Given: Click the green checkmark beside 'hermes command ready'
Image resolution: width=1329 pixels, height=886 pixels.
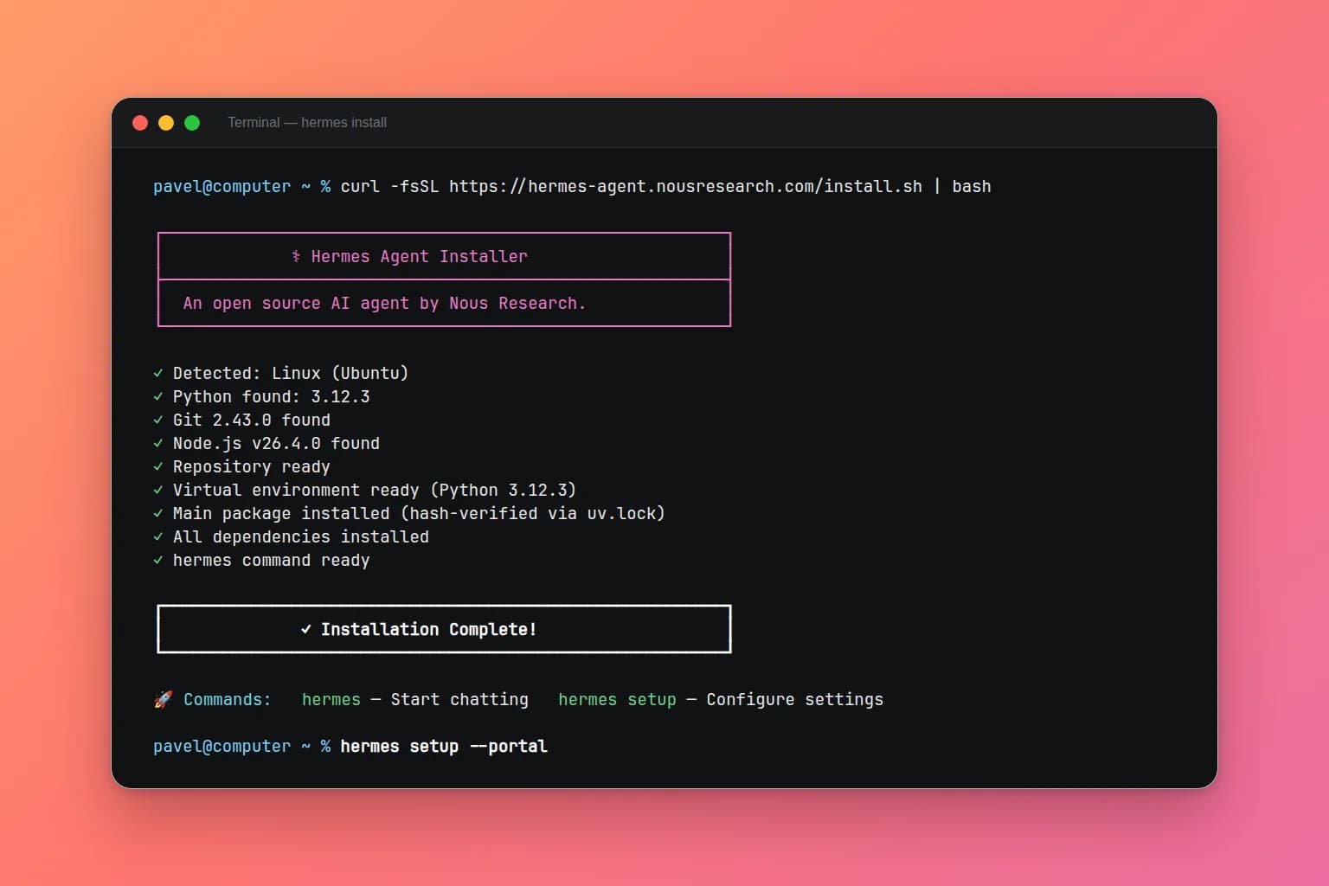Looking at the screenshot, I should click(x=158, y=561).
